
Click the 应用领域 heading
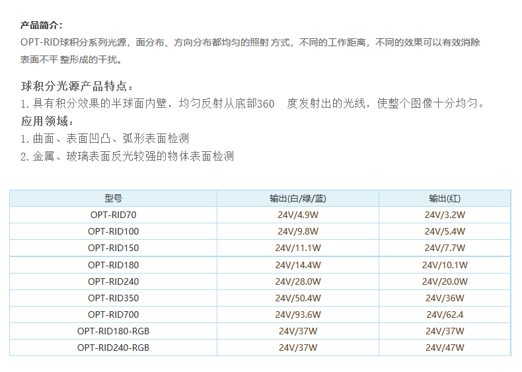(47, 121)
